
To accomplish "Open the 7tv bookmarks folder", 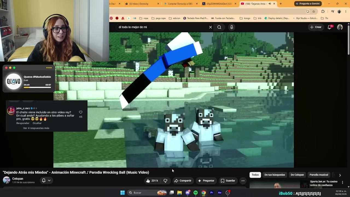I will click(324, 18).
